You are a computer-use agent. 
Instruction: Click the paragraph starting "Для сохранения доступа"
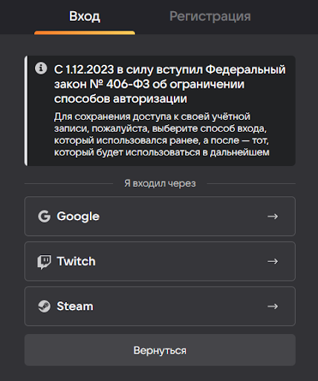tap(161, 134)
